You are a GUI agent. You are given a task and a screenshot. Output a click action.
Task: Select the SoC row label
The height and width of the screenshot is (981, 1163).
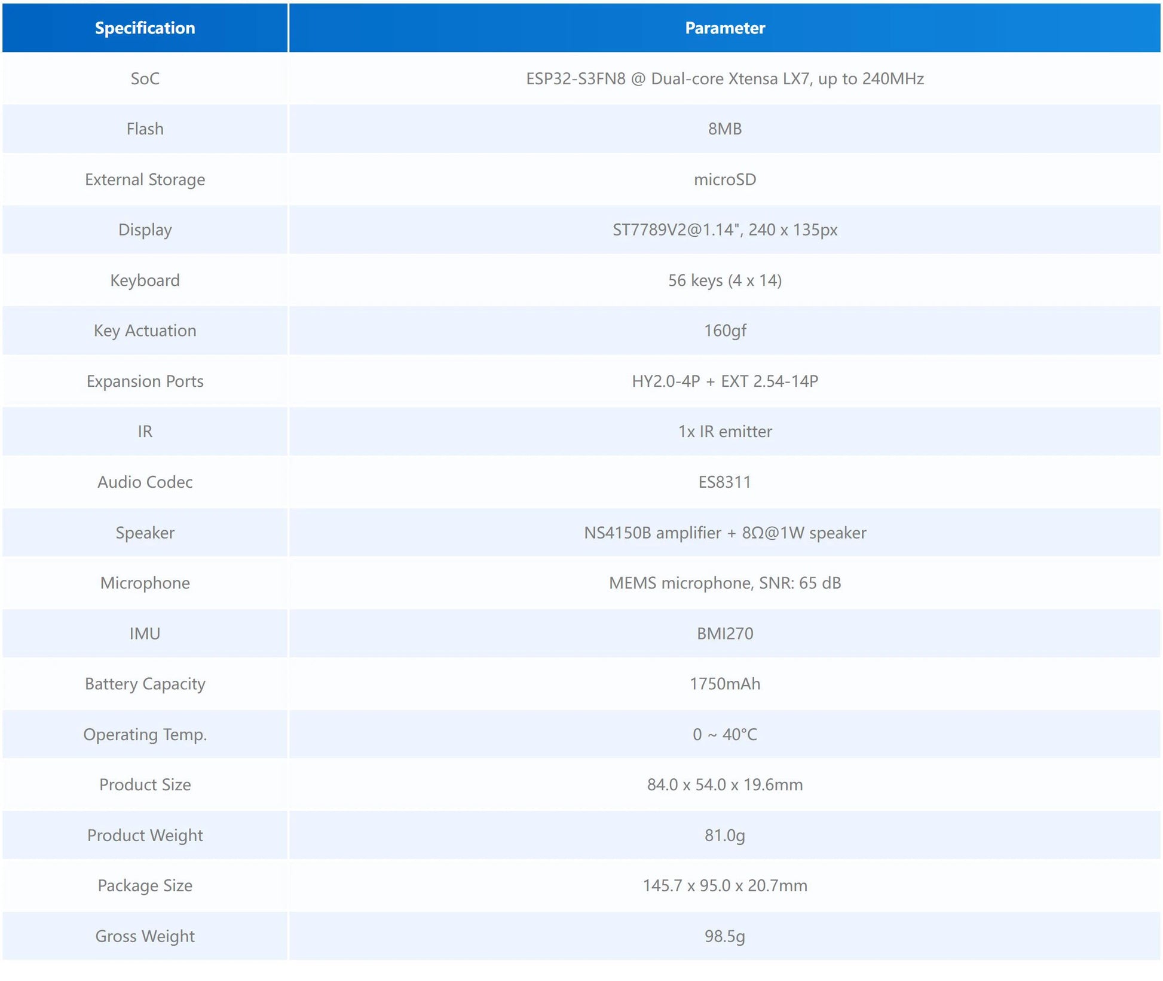click(145, 78)
